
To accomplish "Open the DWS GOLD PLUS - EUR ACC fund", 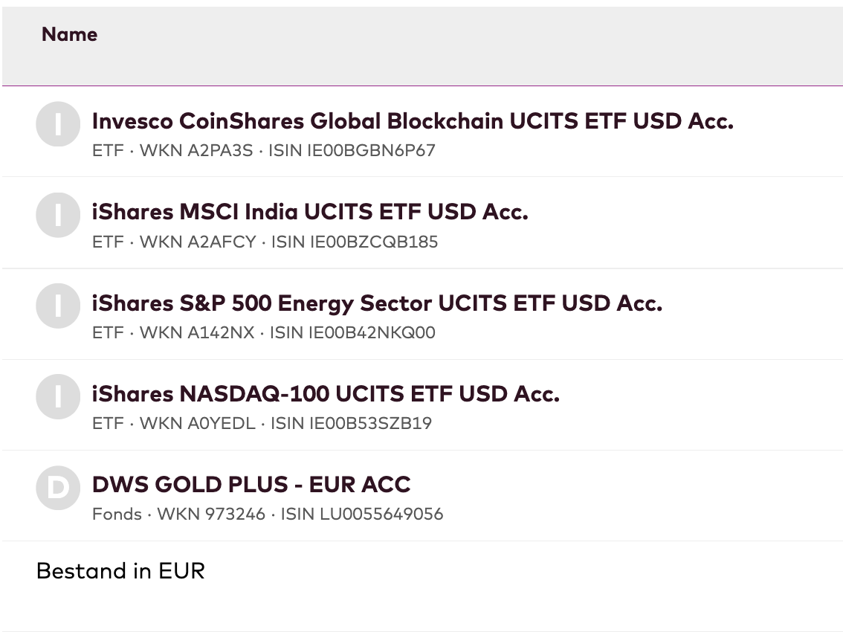I will click(x=251, y=484).
